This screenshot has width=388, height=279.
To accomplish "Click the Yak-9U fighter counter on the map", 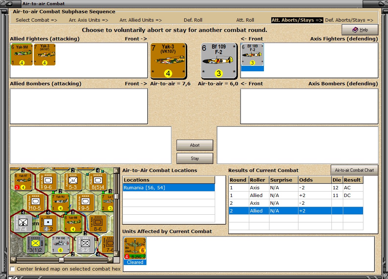I will (60, 203).
